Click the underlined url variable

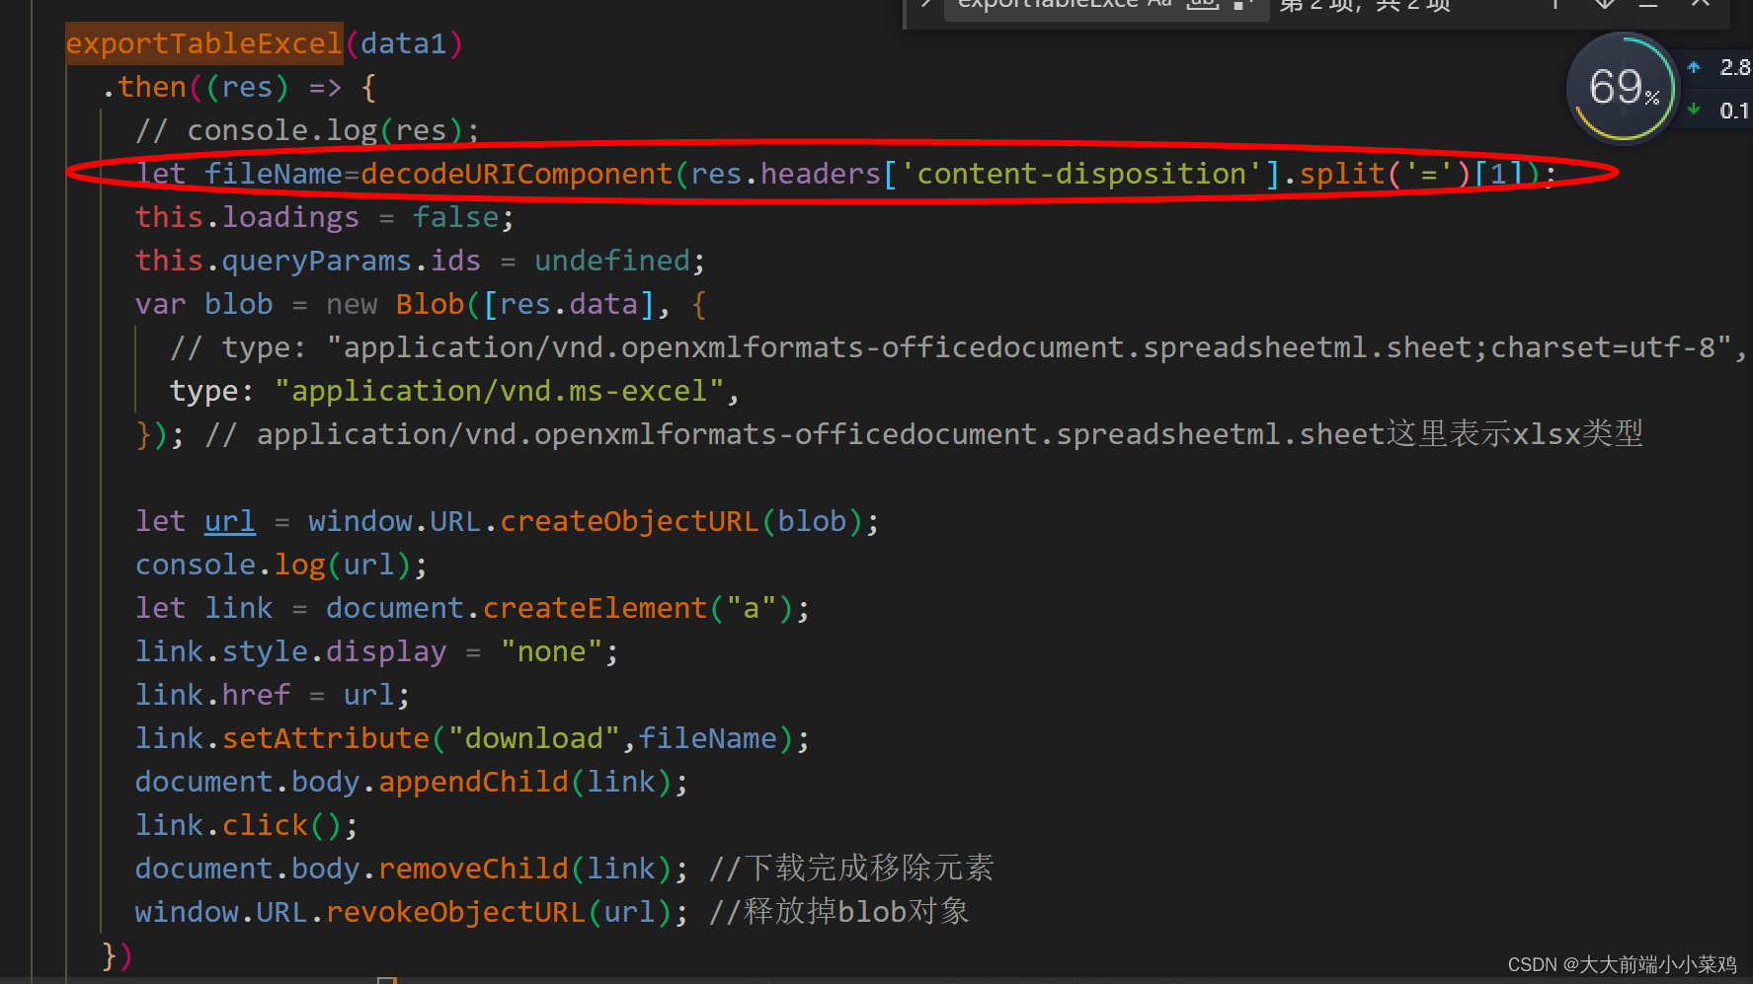click(229, 520)
